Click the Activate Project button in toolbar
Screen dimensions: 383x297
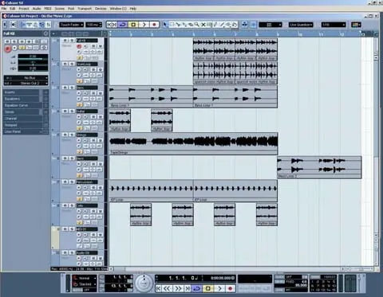5,25
